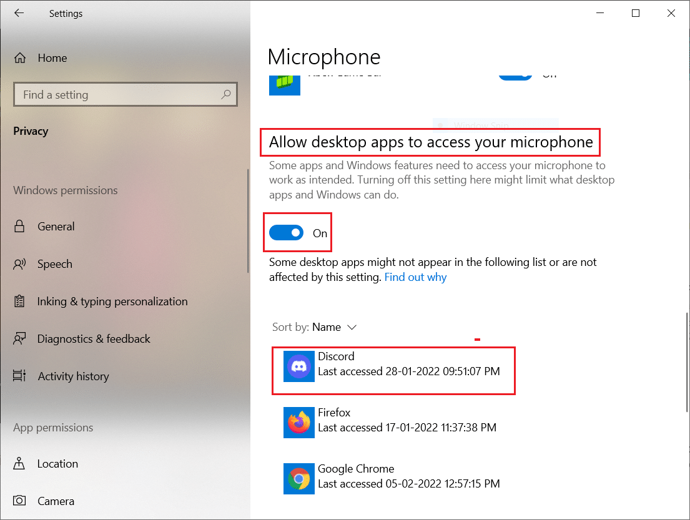This screenshot has height=520, width=690.
Task: Click the General lock icon
Action: point(19,226)
